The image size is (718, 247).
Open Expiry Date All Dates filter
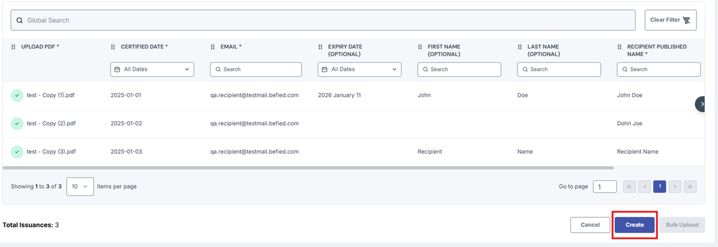(360, 69)
